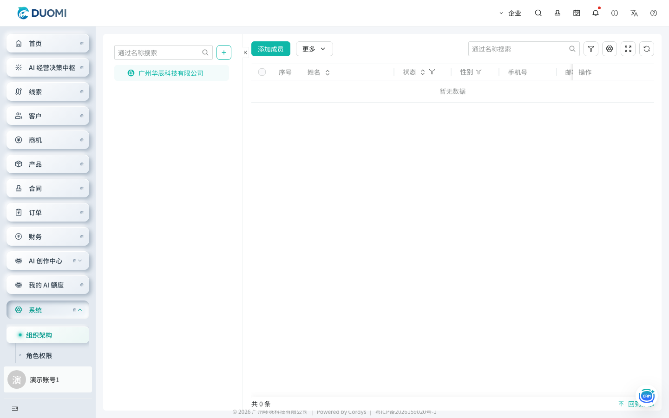Open AI 经营决策中枢 in the sidebar
The image size is (669, 418).
click(48, 67)
